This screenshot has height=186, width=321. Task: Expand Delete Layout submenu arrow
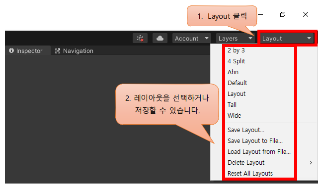tap(311, 163)
